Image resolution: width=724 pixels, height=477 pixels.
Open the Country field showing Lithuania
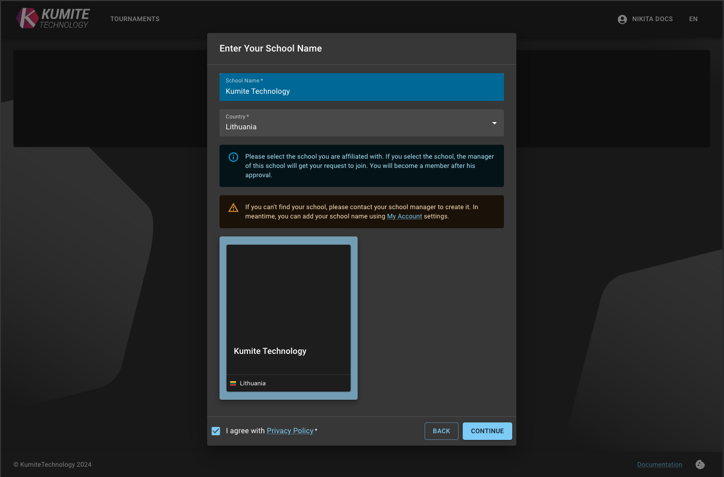(x=356, y=123)
